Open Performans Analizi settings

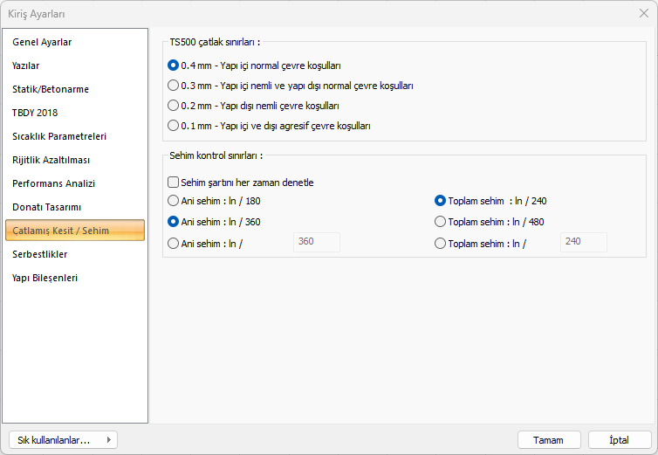[x=53, y=183]
